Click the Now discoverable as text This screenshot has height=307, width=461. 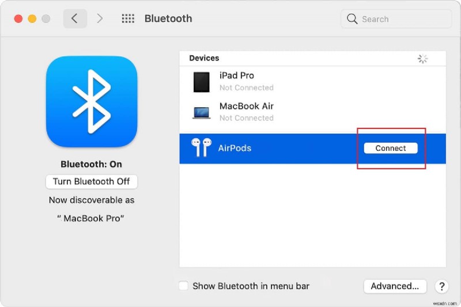point(92,200)
